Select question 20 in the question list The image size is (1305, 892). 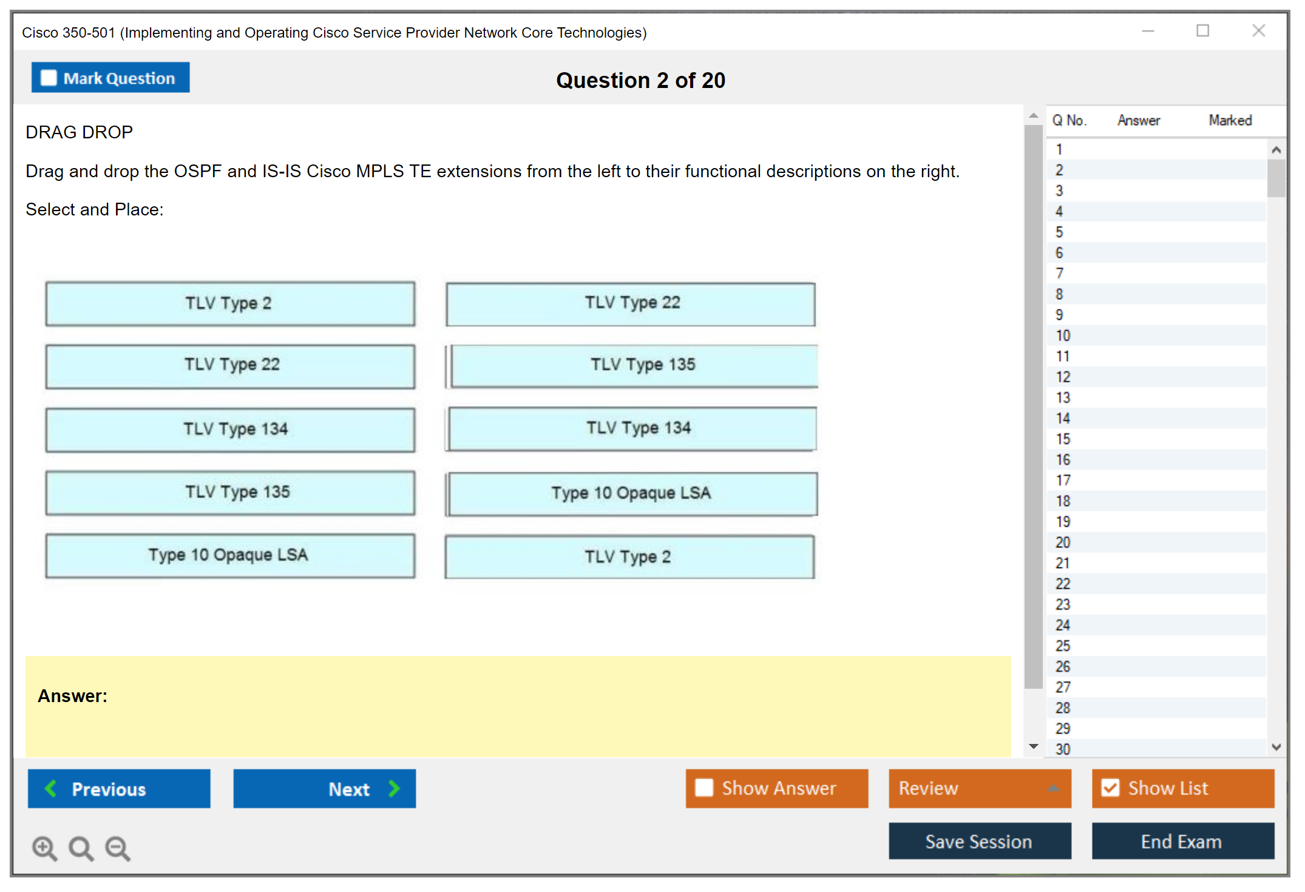[1063, 542]
